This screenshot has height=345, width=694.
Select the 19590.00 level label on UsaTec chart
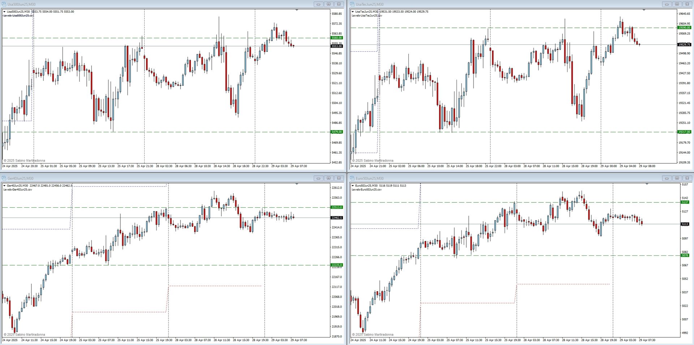point(684,27)
